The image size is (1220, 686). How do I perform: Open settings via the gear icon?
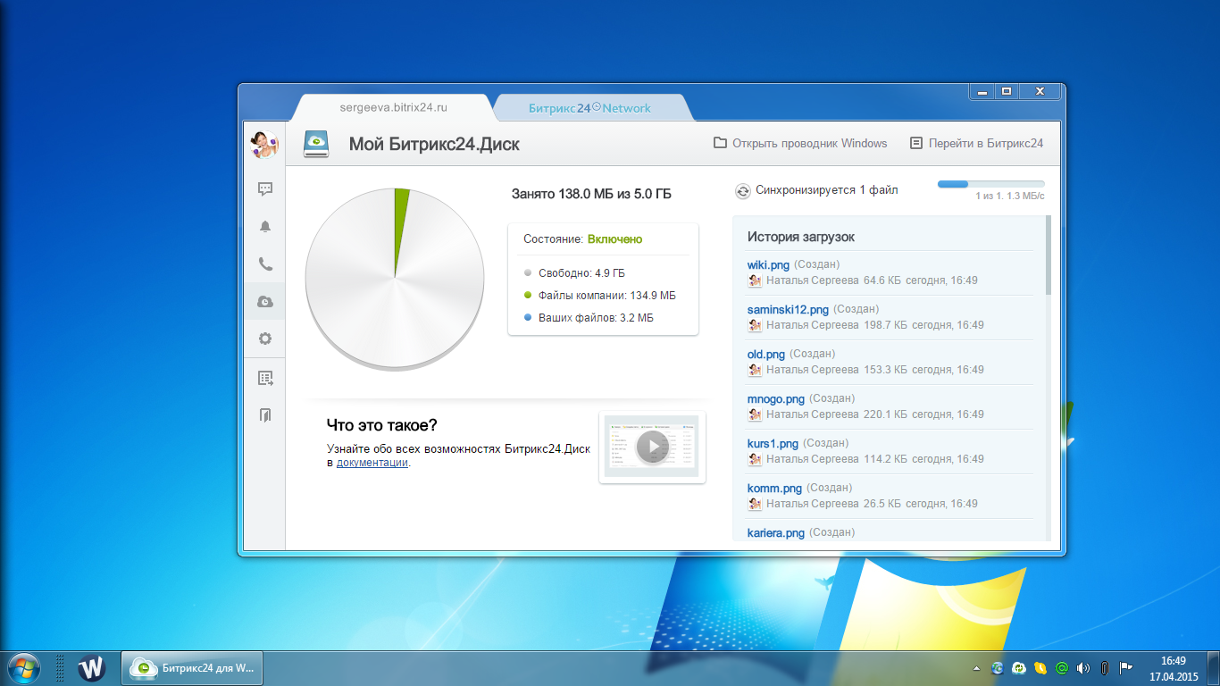pos(265,339)
